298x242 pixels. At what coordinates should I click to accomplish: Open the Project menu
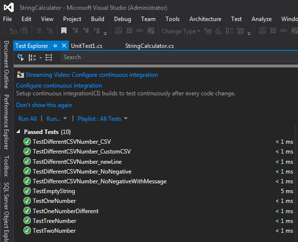pos(72,19)
